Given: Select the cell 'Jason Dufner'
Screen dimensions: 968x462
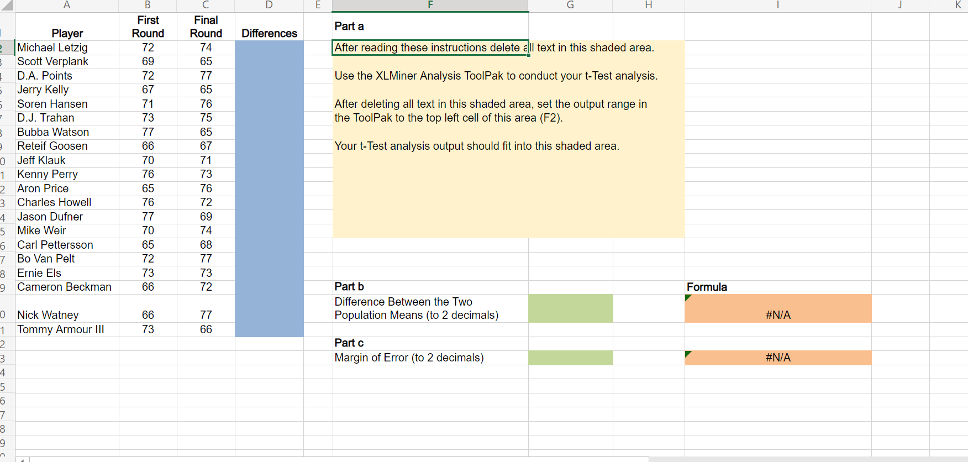Looking at the screenshot, I should (x=67, y=217).
